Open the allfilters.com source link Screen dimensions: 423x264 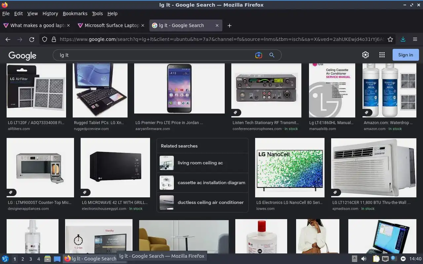coord(19,129)
